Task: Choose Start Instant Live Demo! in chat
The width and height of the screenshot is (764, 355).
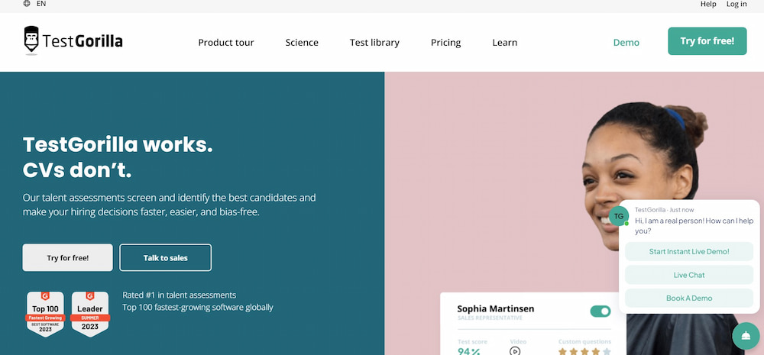Action: tap(689, 252)
